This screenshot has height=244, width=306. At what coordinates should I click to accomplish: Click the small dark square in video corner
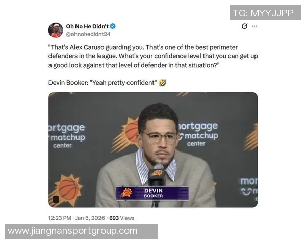coord(56,199)
